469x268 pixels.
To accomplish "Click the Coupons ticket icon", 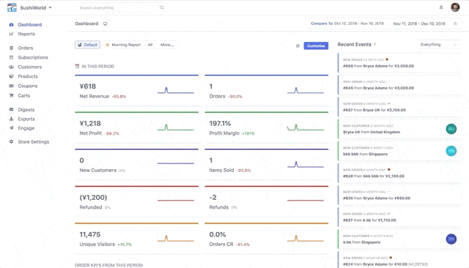I will pyautogui.click(x=12, y=86).
